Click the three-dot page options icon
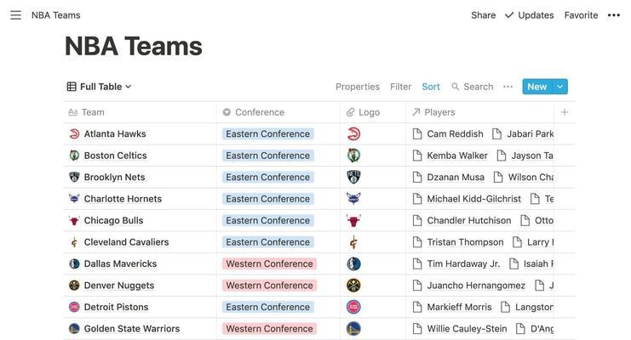 (613, 15)
